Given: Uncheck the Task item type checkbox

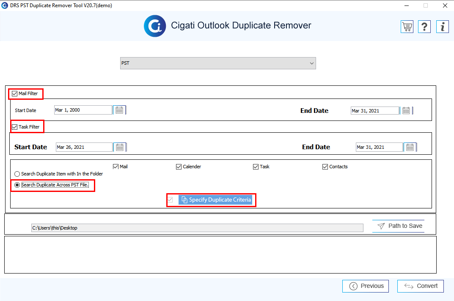Looking at the screenshot, I should coord(256,167).
